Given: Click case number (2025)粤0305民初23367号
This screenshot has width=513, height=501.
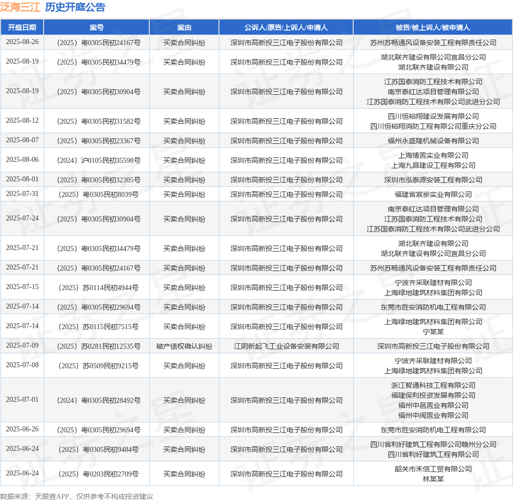Looking at the screenshot, I should coord(99,141).
